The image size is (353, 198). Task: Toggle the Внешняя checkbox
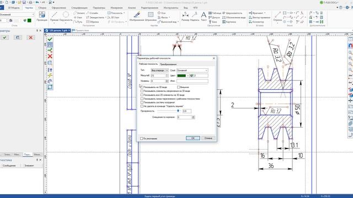179,87
